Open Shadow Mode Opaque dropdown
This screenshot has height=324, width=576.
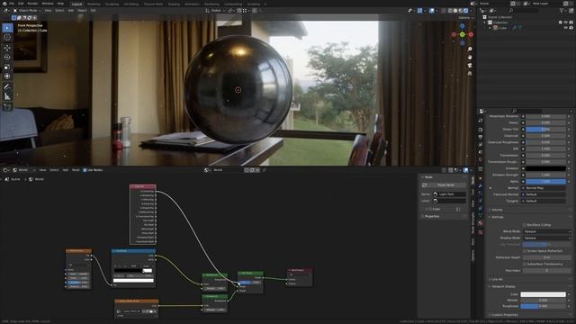tap(546, 238)
